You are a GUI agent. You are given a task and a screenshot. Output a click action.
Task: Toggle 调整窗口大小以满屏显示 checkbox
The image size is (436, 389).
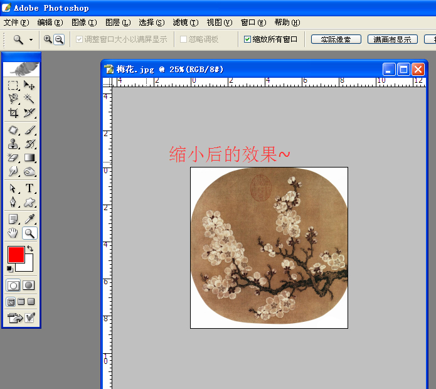pos(79,39)
